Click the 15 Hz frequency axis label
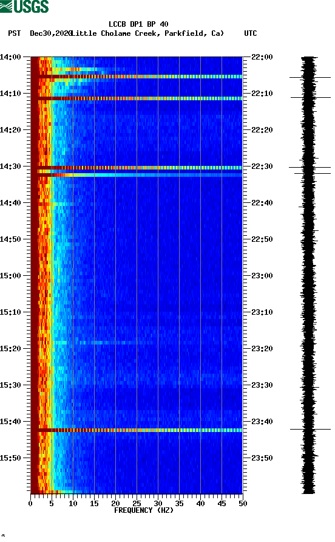335x542 pixels. coord(94,504)
